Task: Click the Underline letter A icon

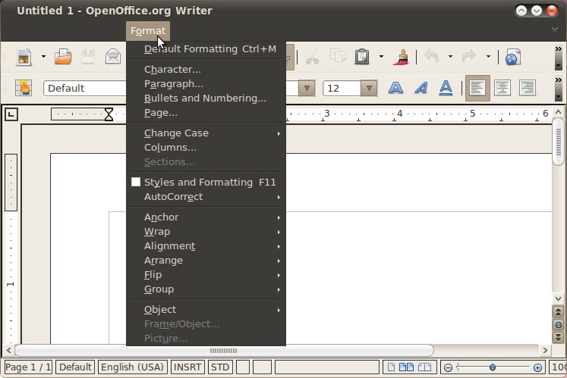Action: tap(447, 88)
